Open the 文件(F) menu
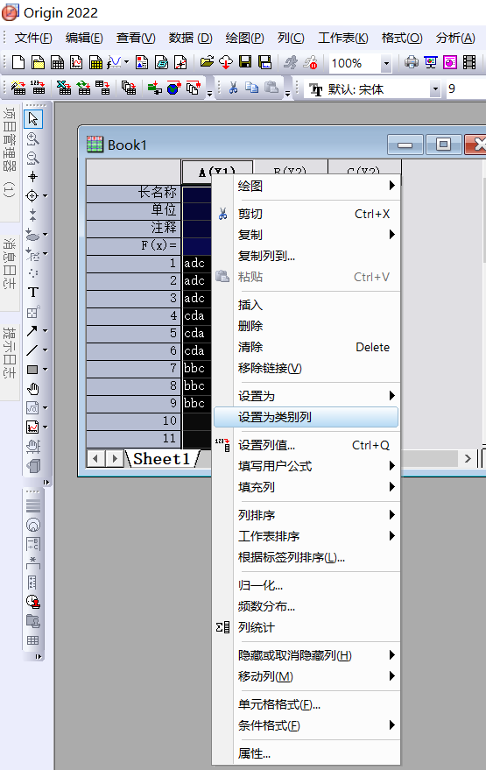Image resolution: width=486 pixels, height=770 pixels. (x=33, y=38)
